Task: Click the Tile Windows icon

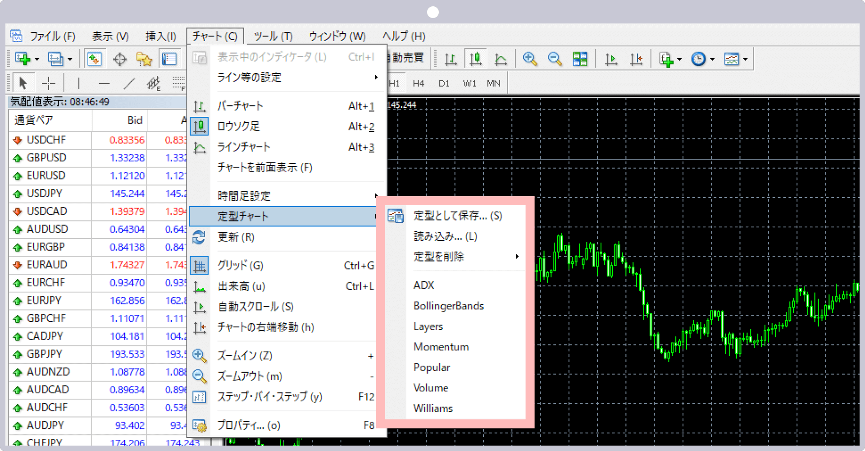Action: (x=580, y=58)
